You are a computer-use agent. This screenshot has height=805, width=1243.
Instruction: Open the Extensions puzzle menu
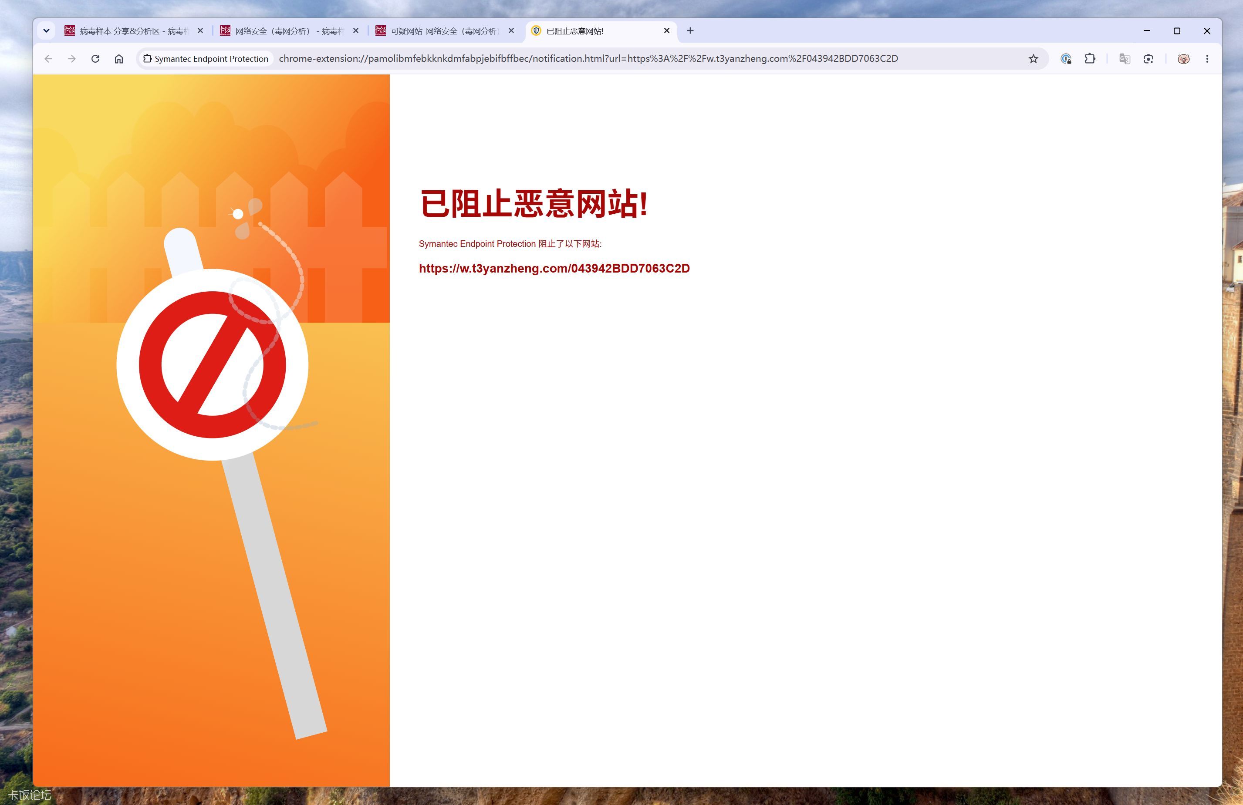click(1089, 58)
